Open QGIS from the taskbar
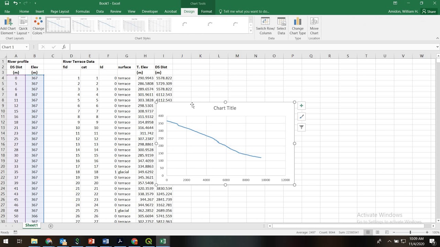This screenshot has height=247, width=440. click(148, 241)
